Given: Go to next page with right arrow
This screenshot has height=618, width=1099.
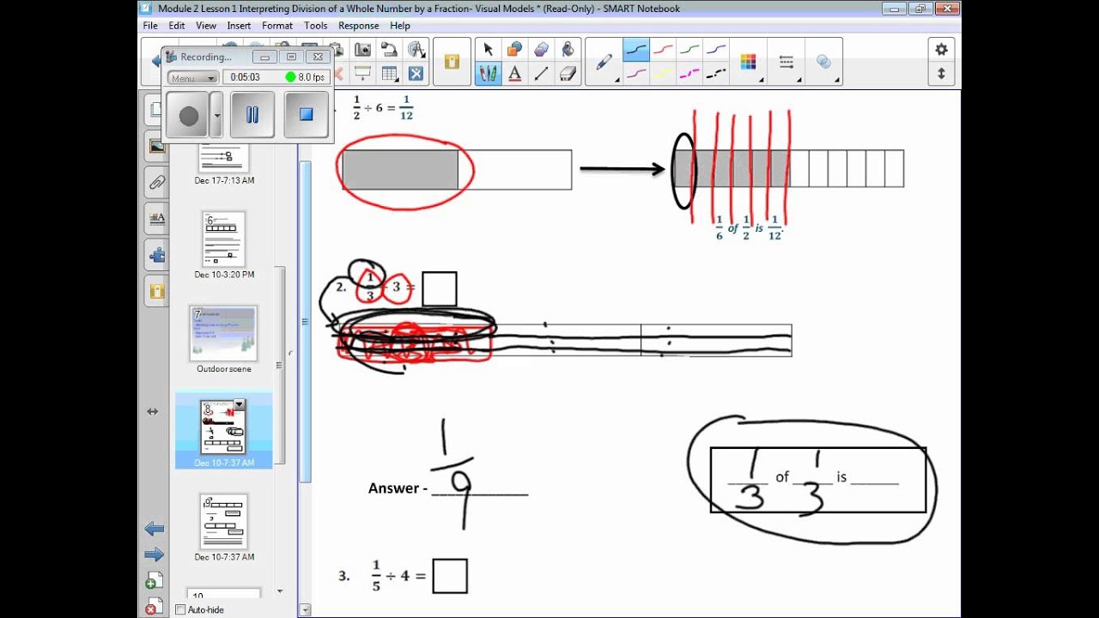Looking at the screenshot, I should click(155, 554).
